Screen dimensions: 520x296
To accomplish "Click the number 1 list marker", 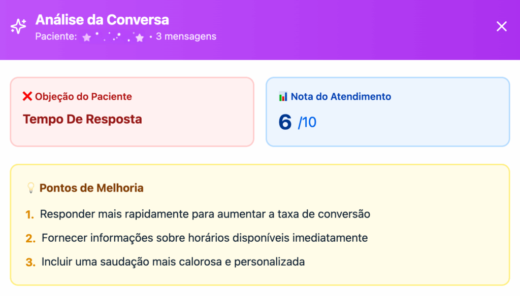I will click(30, 214).
